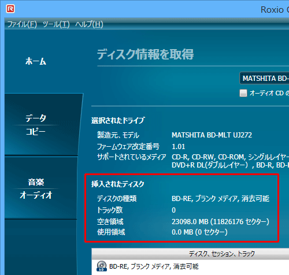
Task: Click the ディスク情報を取得 heading
Action: 145,54
